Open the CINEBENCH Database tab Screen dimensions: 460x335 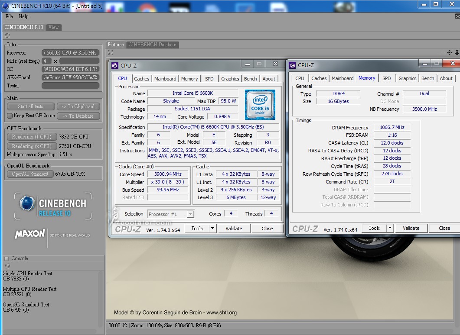pyautogui.click(x=152, y=45)
